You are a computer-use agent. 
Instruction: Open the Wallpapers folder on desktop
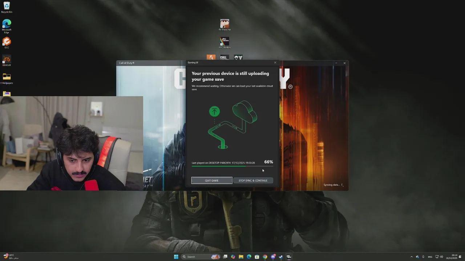click(x=7, y=78)
